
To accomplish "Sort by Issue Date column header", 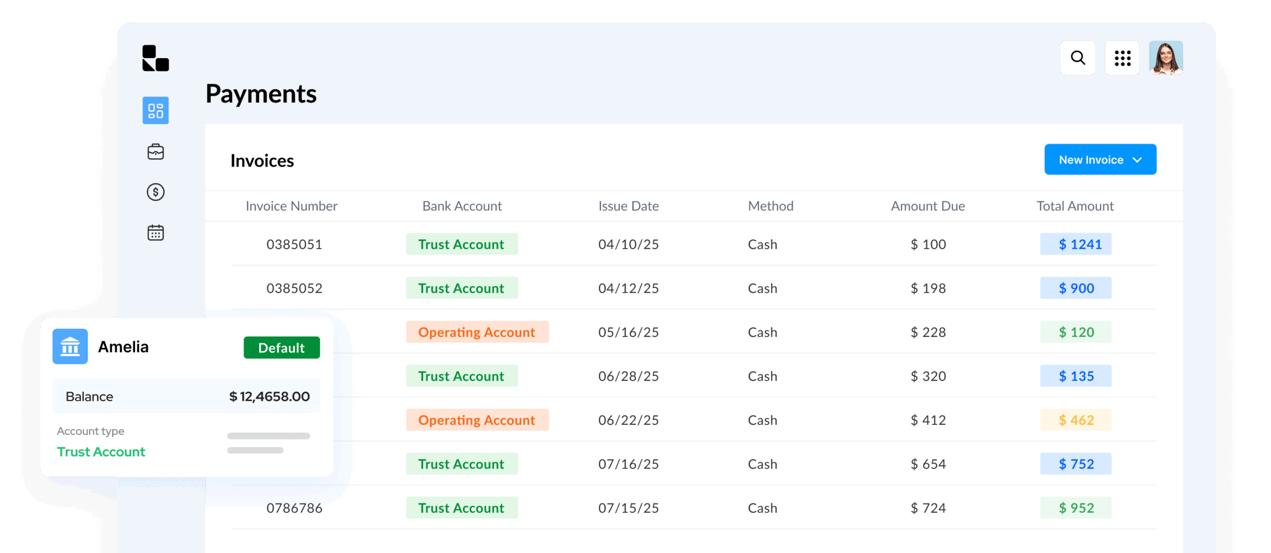I will [x=628, y=206].
